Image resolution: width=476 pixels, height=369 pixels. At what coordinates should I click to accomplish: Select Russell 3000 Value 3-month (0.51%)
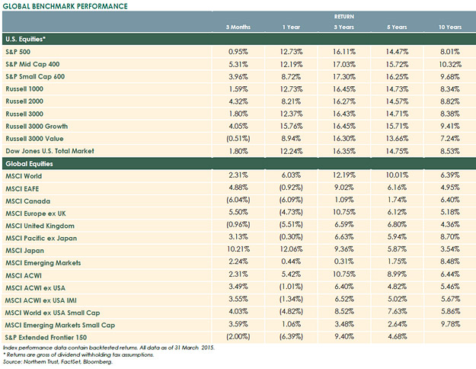238,139
